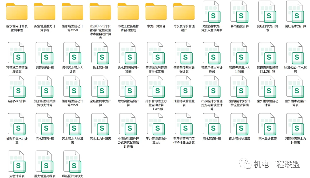The width and height of the screenshot is (310, 178).
Task: Click the 管道无压流水力计算表 spreadsheet icon
Action: (x=240, y=53)
